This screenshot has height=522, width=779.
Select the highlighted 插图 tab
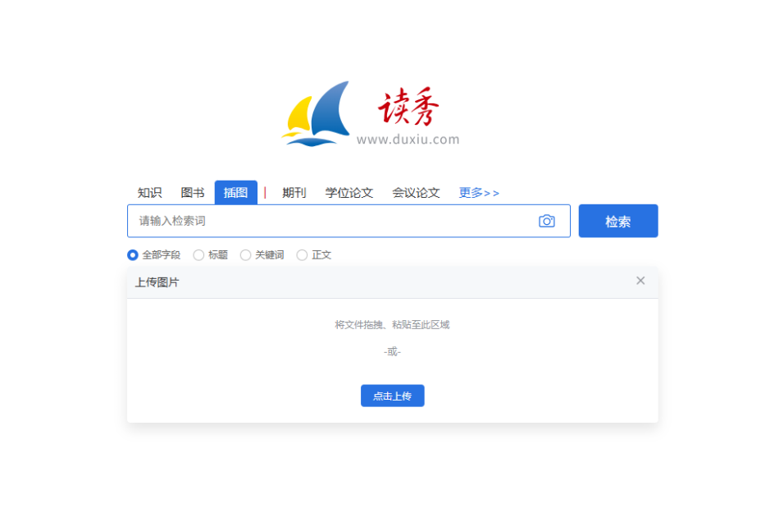tap(236, 193)
